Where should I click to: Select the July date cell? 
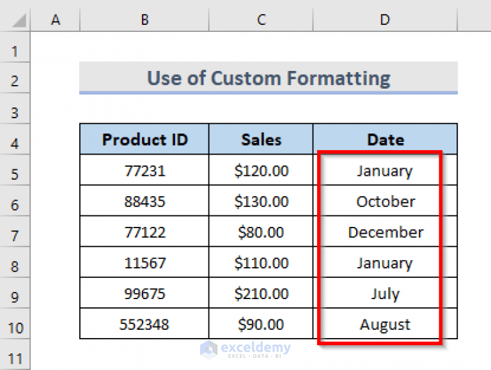click(x=385, y=293)
